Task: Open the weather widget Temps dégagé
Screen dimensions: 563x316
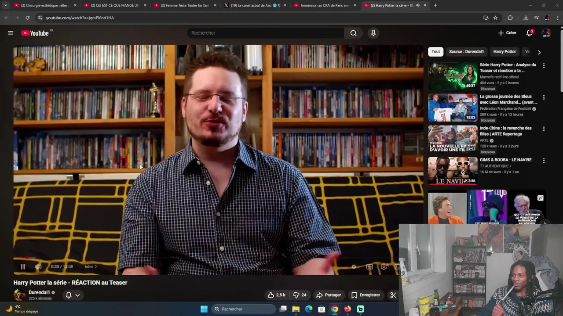Action: [22, 309]
